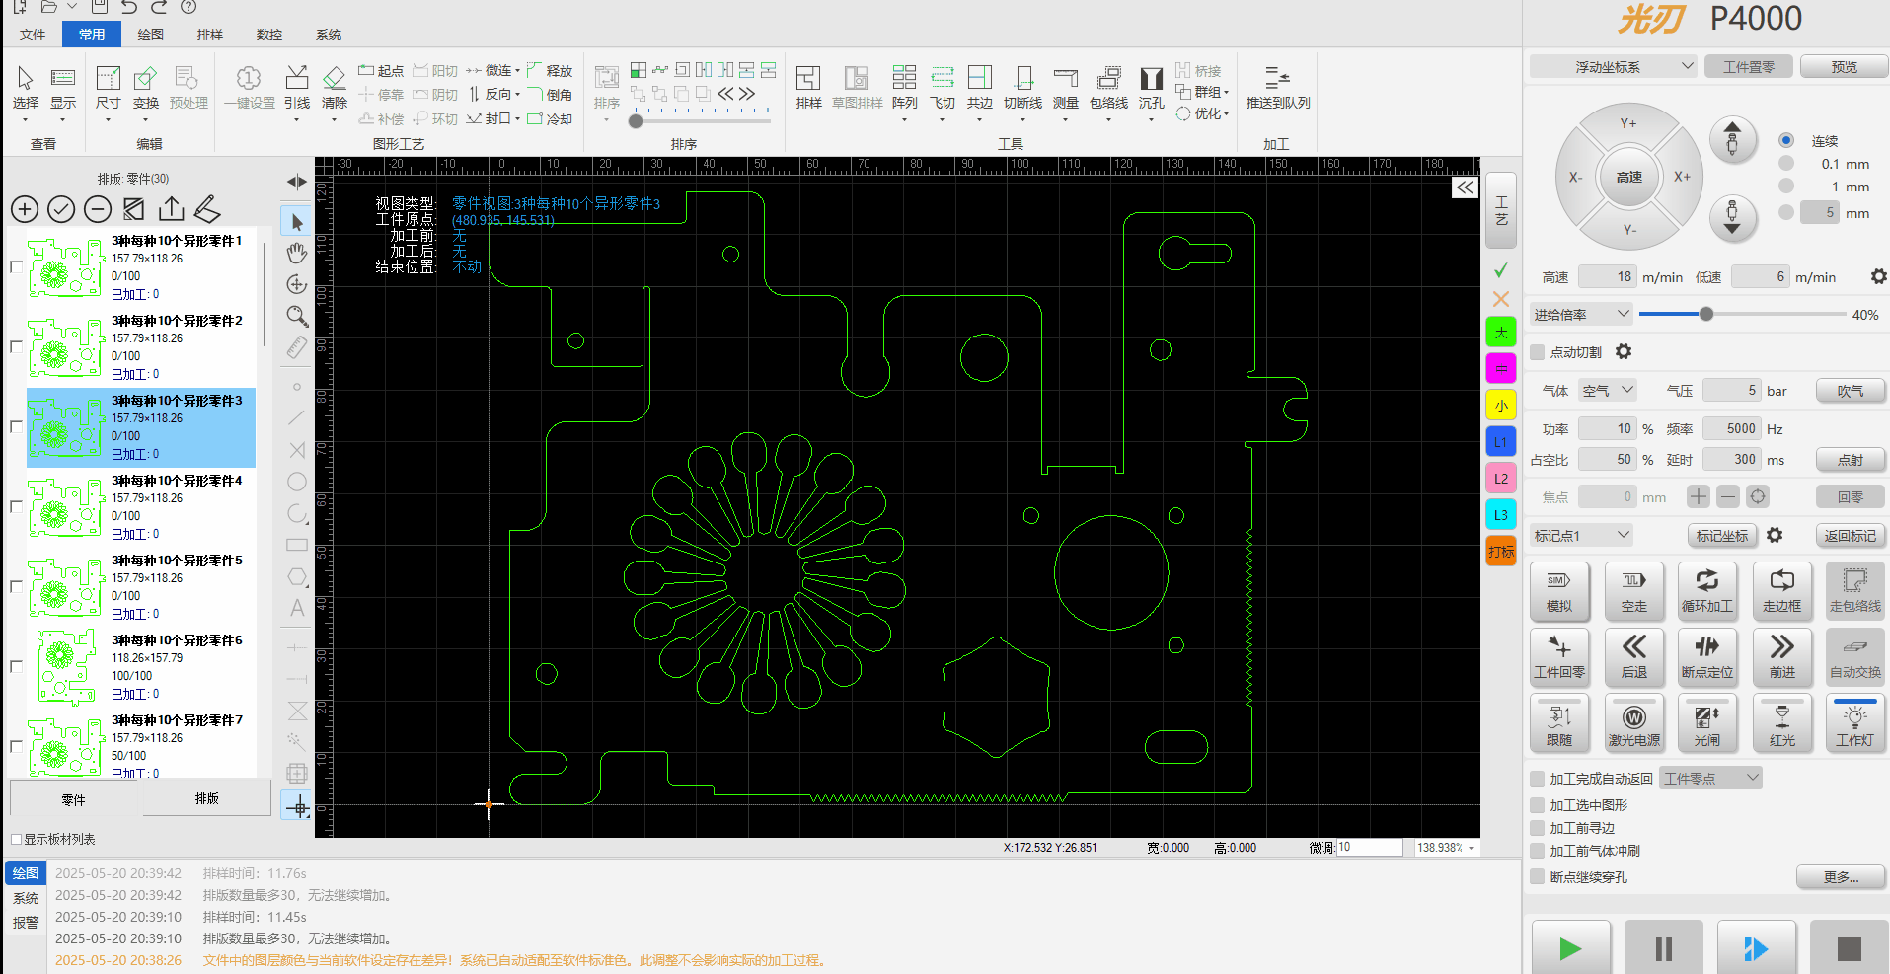Enable the 点动切割 checkbox

[x=1537, y=352]
